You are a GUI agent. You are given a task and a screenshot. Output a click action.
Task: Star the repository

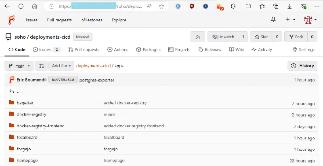tap(261, 37)
